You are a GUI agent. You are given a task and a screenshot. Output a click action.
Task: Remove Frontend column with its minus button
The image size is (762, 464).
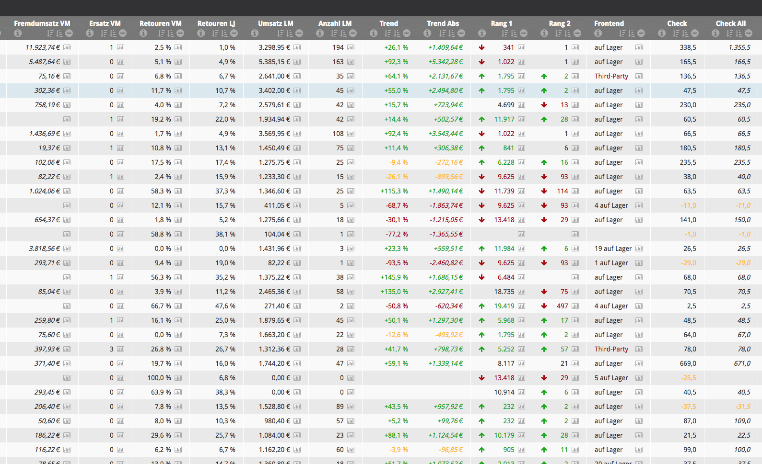click(641, 33)
